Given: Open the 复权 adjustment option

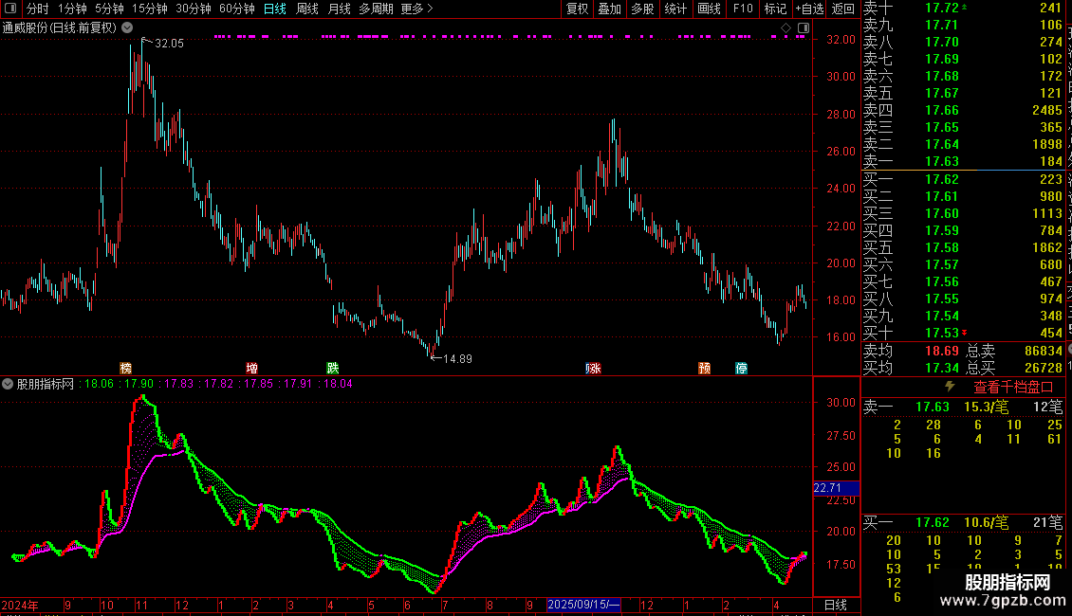Looking at the screenshot, I should click(x=577, y=9).
